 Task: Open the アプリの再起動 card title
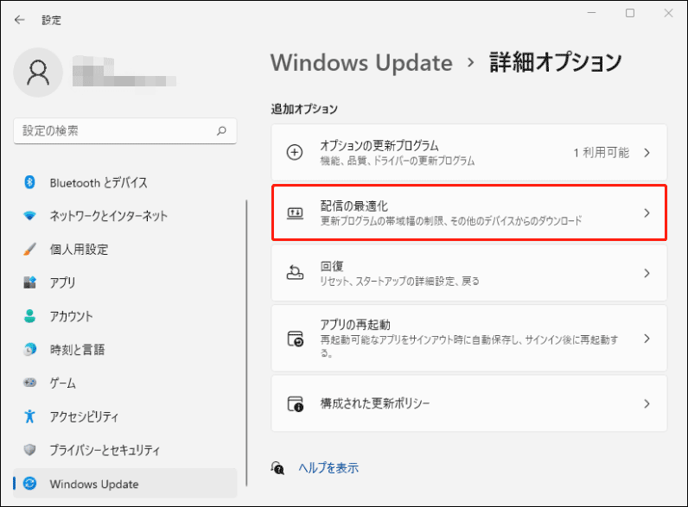click(x=355, y=325)
